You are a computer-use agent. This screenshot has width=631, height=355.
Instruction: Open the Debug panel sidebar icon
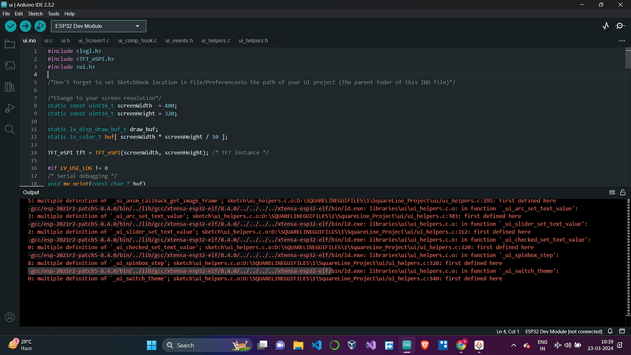10,108
